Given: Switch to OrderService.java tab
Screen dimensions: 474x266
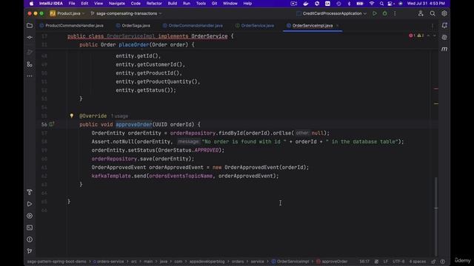Looking at the screenshot, I should pos(255,26).
